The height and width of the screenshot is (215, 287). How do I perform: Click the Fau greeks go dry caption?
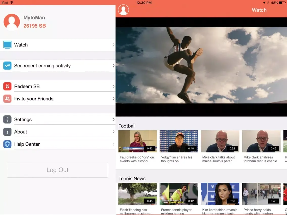tap(137, 159)
